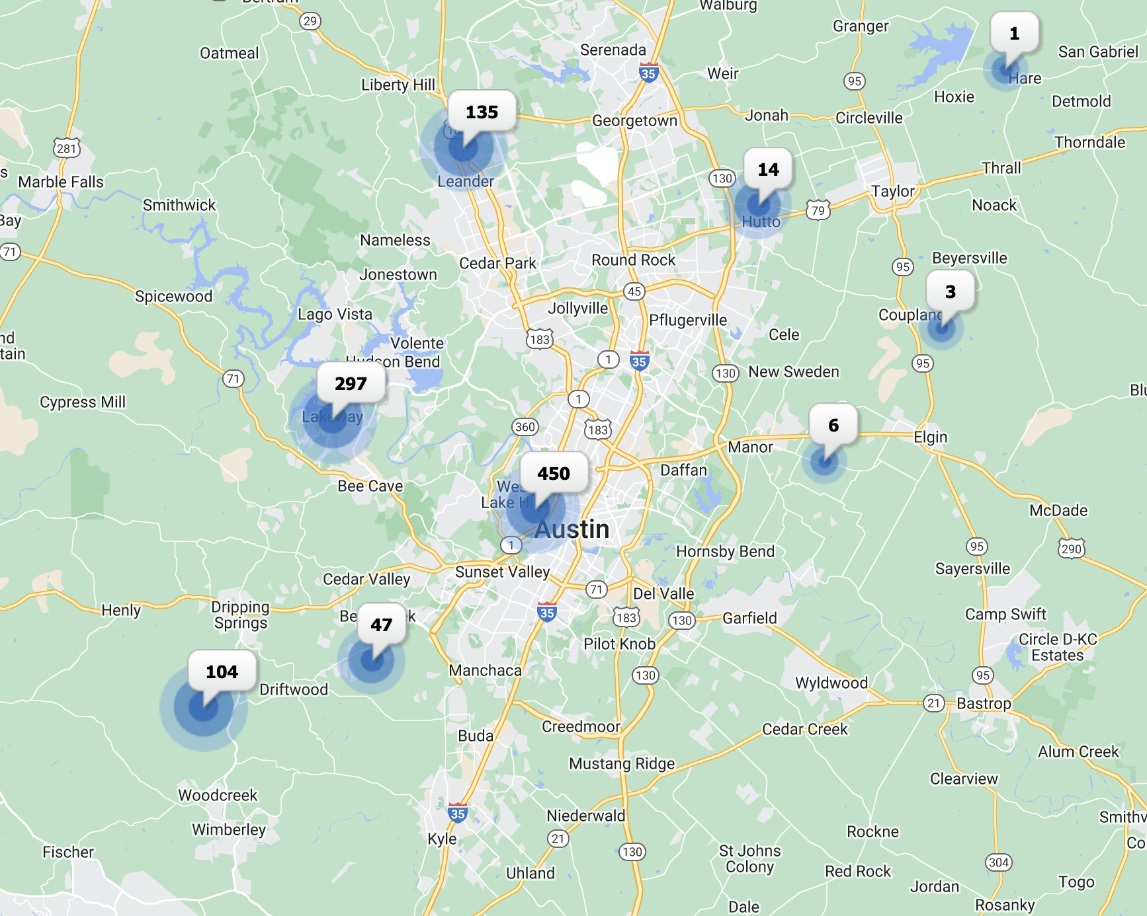Open the 14 cluster marker at Hutto
Screen dimensions: 1147x916
[768, 170]
